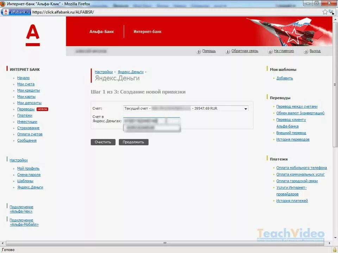Click the vertical scrollbar down arrow
Image resolution: width=338 pixels, height=253 pixels.
coord(335,238)
